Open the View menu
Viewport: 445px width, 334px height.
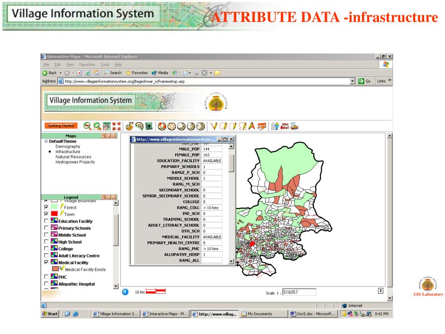(x=70, y=64)
